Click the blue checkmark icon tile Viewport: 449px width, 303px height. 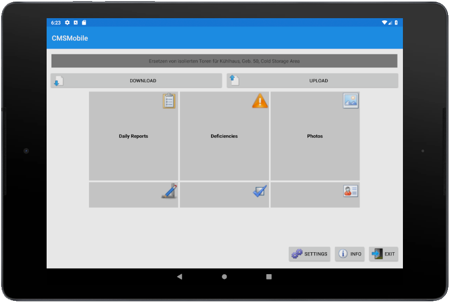(x=224, y=195)
